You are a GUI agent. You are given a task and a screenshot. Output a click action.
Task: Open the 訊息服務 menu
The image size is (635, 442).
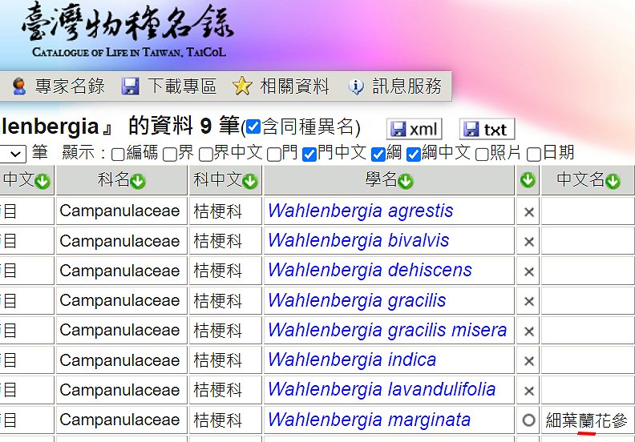395,86
